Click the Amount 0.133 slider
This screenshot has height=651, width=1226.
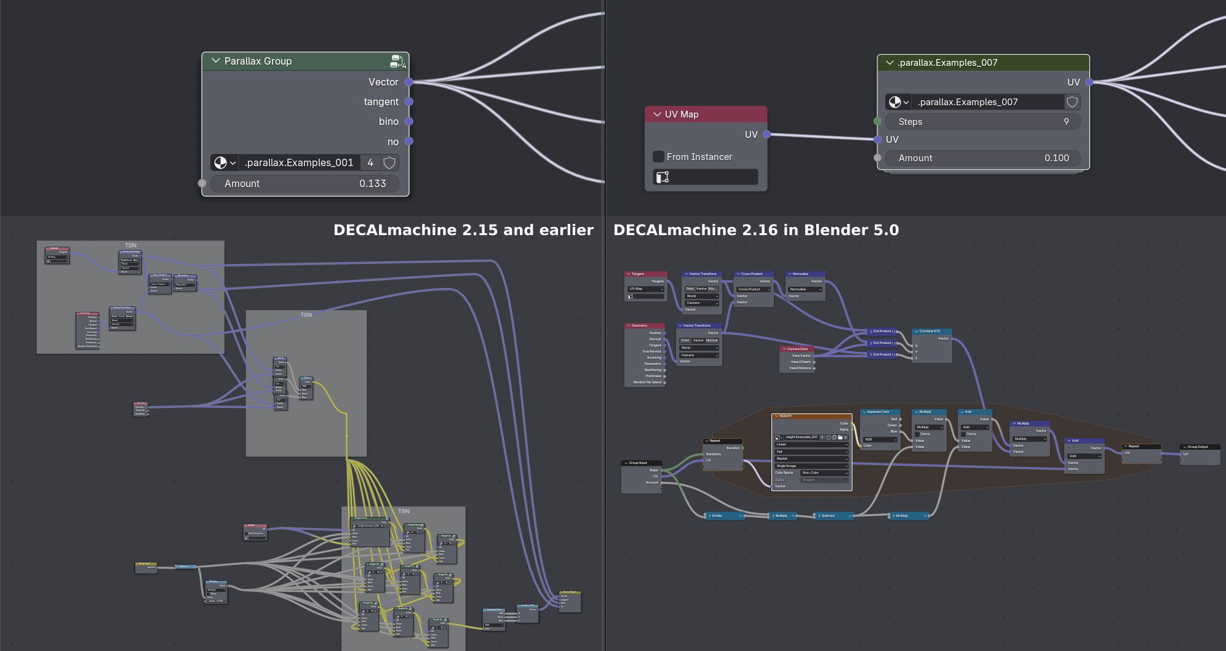(305, 183)
